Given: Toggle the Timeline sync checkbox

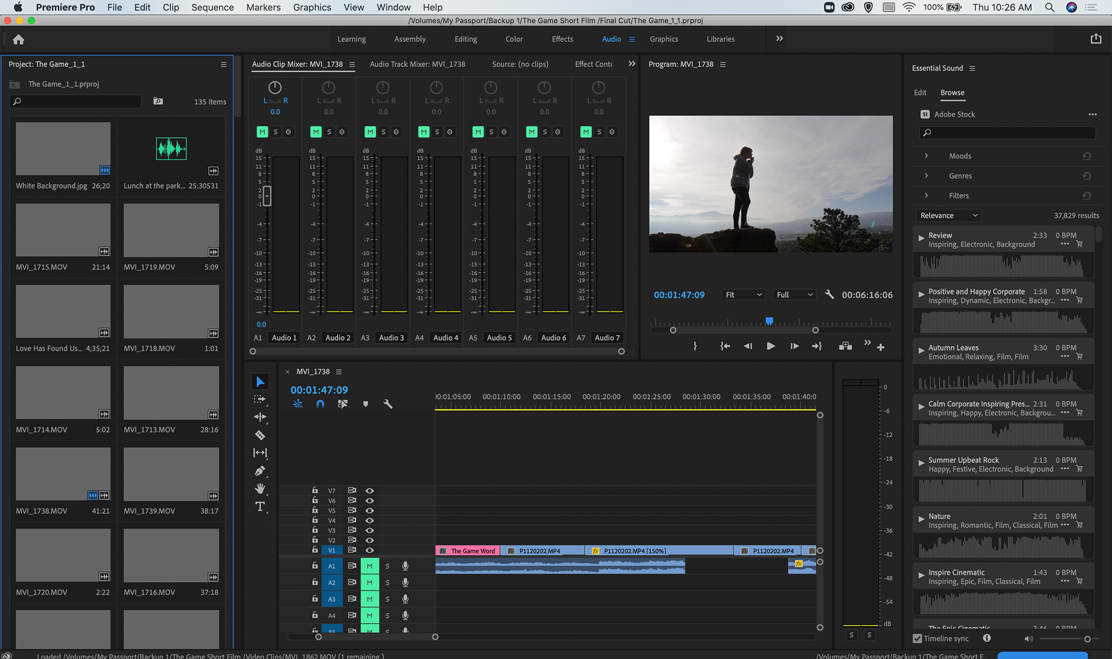Looking at the screenshot, I should [x=917, y=639].
